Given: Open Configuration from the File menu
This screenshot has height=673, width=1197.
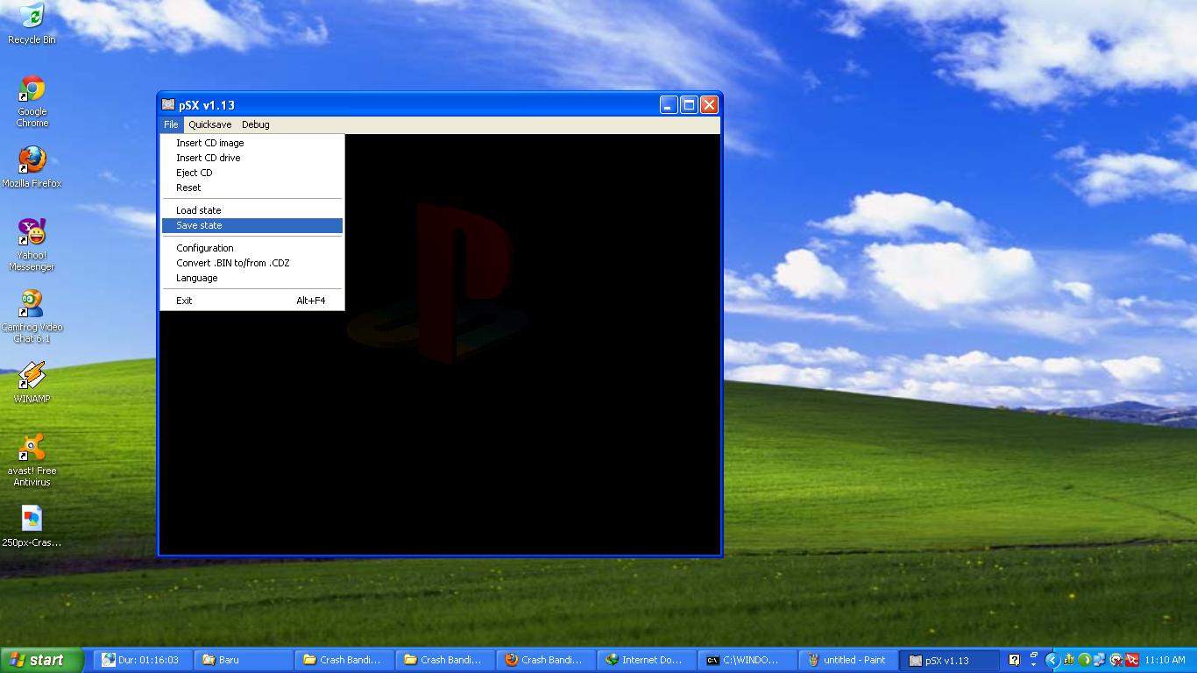Looking at the screenshot, I should point(252,248).
